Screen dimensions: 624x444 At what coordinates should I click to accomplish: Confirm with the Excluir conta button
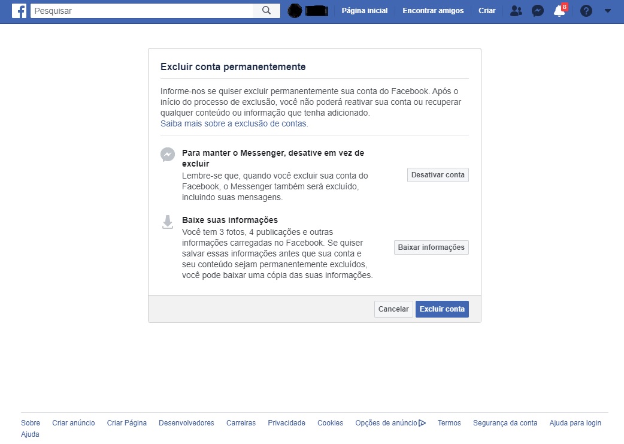[x=442, y=309]
